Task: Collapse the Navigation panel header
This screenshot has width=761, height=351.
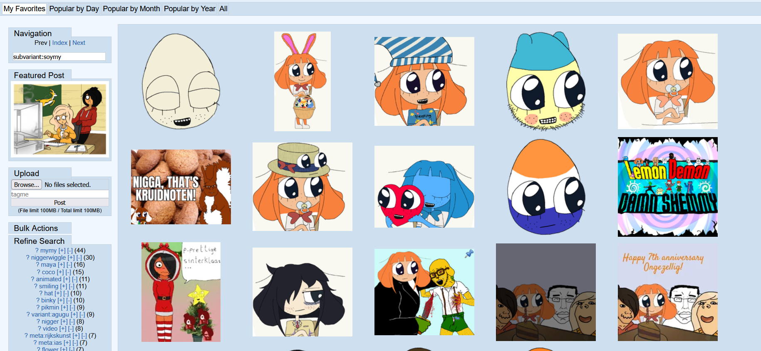Action: tap(33, 33)
